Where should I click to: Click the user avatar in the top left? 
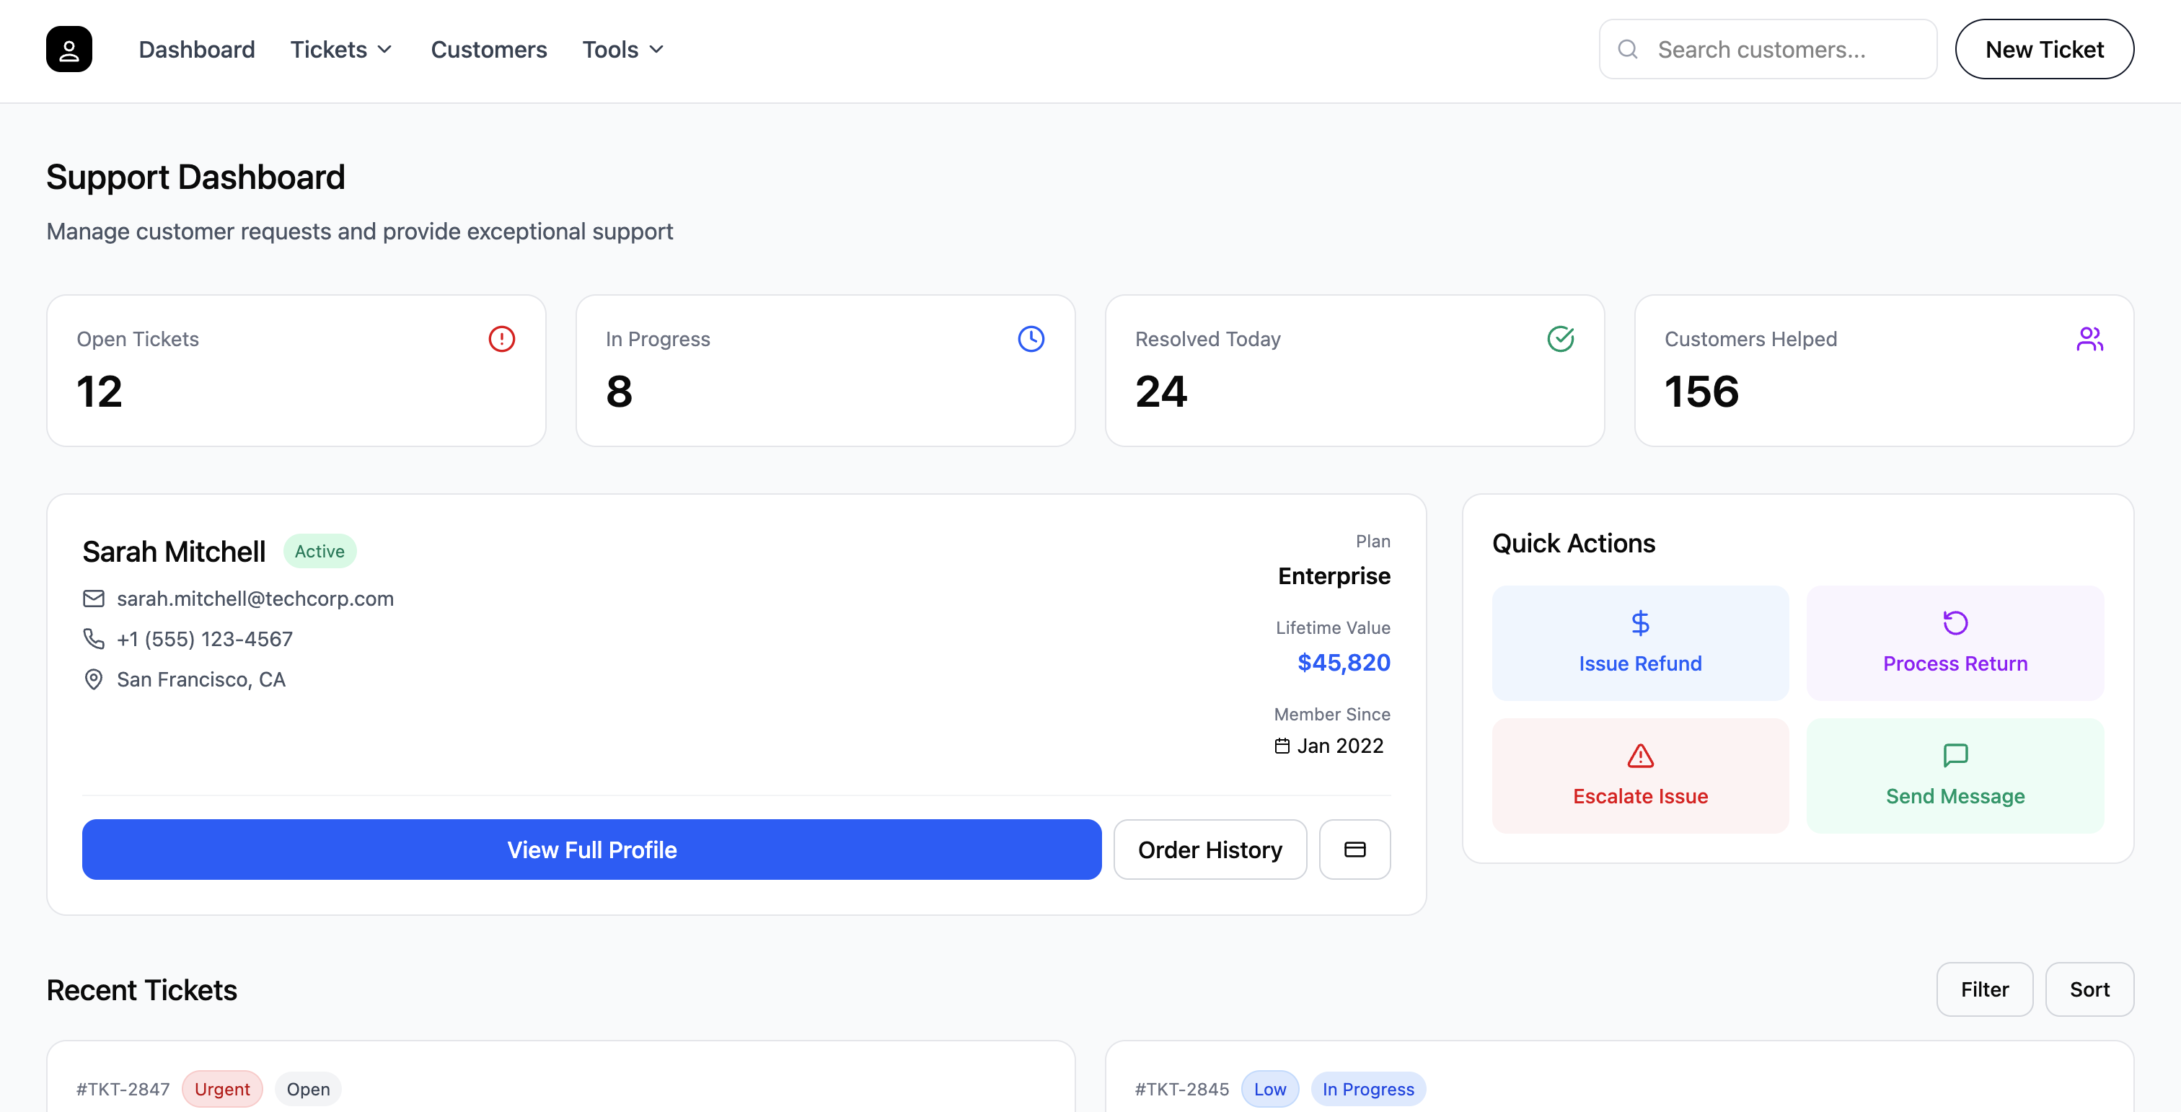tap(69, 48)
